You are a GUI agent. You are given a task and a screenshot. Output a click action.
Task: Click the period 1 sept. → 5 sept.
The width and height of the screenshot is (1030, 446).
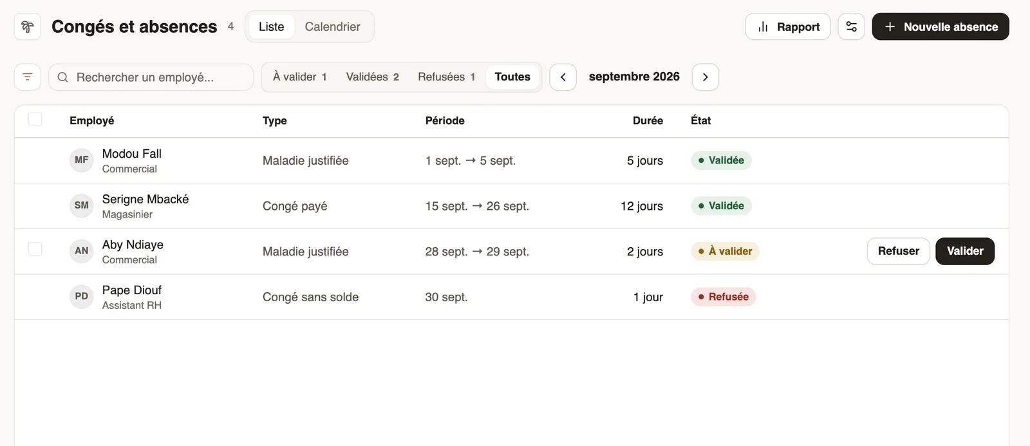(x=471, y=160)
